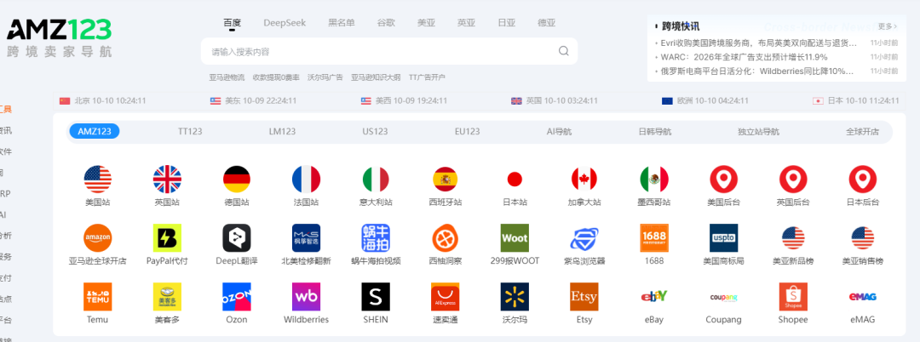Open the 英国站 UK flag icon
This screenshot has width=920, height=342.
coord(167,180)
